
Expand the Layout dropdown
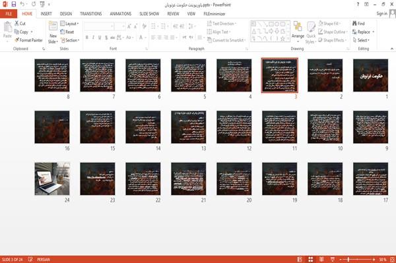click(69, 24)
